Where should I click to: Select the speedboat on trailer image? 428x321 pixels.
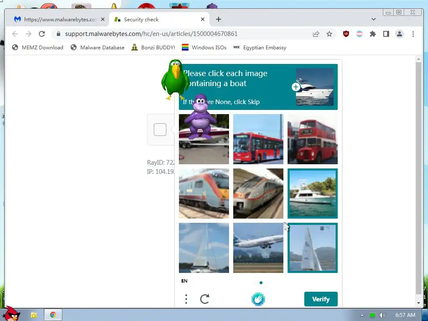tap(204, 139)
